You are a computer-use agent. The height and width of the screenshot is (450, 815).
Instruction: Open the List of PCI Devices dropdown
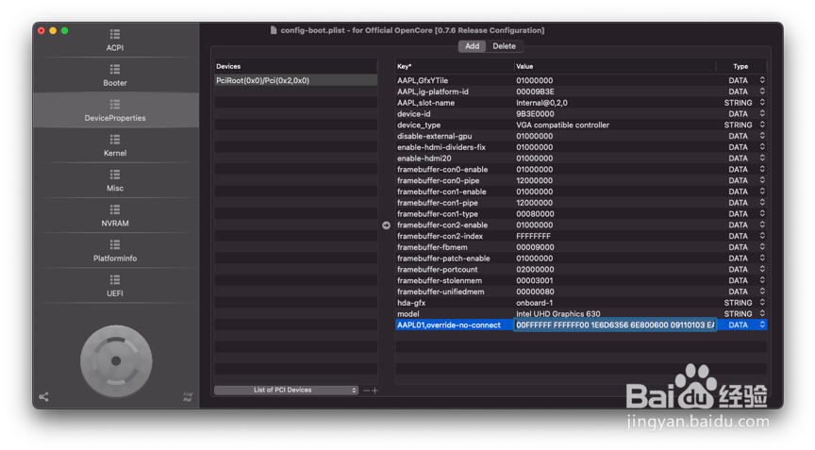pyautogui.click(x=286, y=390)
